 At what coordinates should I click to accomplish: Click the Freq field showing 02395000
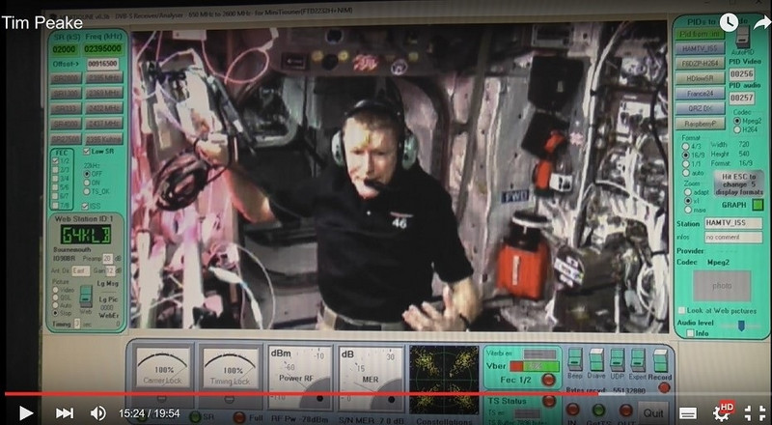tap(102, 49)
